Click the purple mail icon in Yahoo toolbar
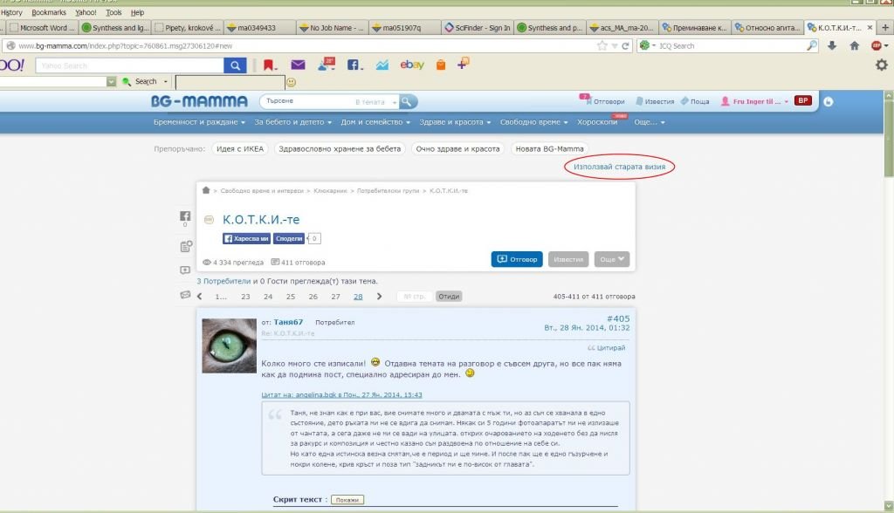The image size is (894, 513). [298, 65]
